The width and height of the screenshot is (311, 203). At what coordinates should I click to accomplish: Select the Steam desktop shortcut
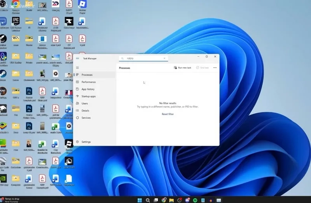(3, 75)
